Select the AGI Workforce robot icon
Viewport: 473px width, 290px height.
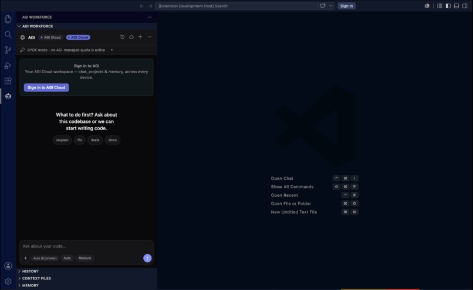point(8,96)
